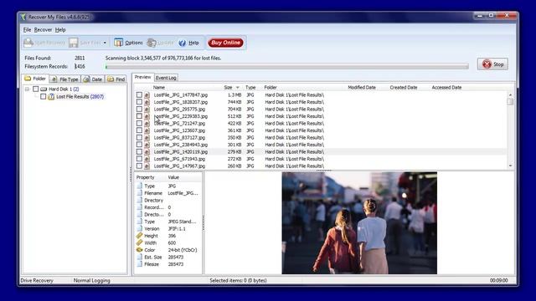Click the Start Recovery toolbar icon
The height and width of the screenshot is (301, 536).
tap(28, 43)
